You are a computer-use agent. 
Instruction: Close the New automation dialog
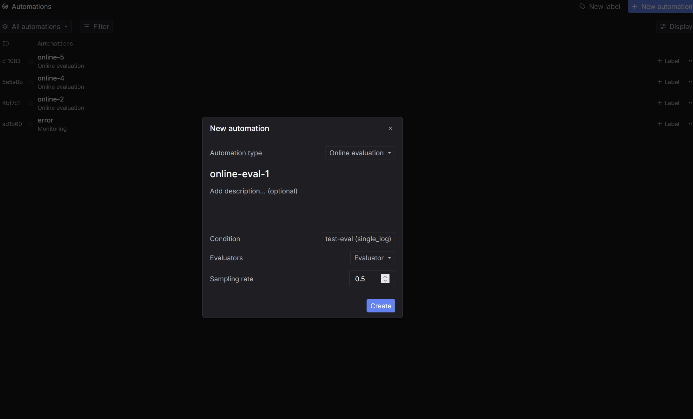pyautogui.click(x=390, y=128)
